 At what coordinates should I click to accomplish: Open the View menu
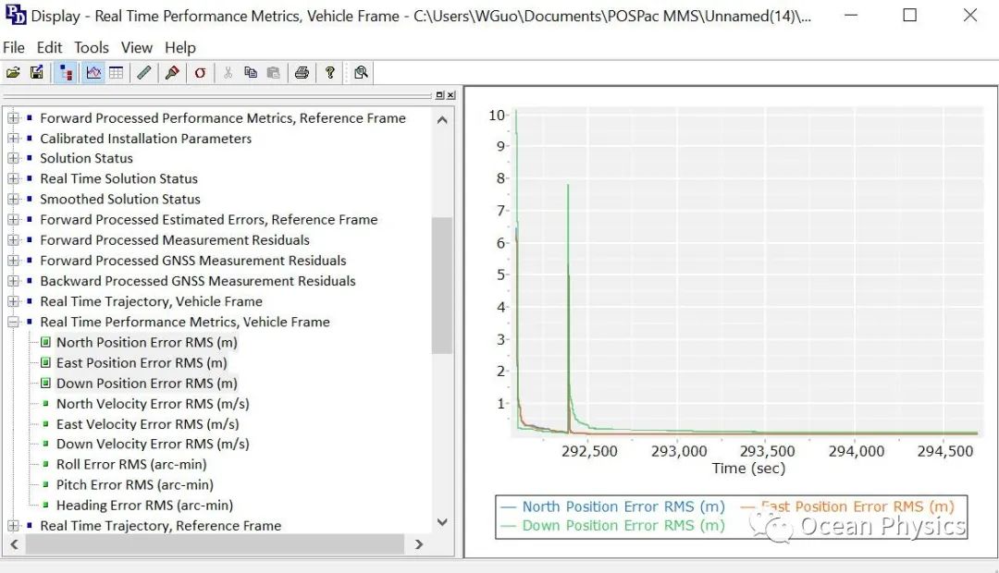136,47
